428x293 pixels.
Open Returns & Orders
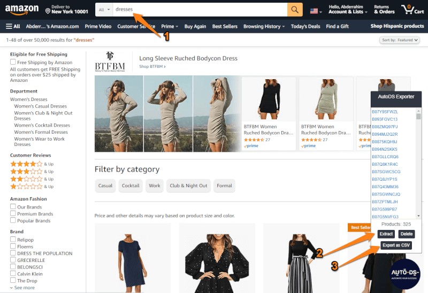[x=384, y=10]
